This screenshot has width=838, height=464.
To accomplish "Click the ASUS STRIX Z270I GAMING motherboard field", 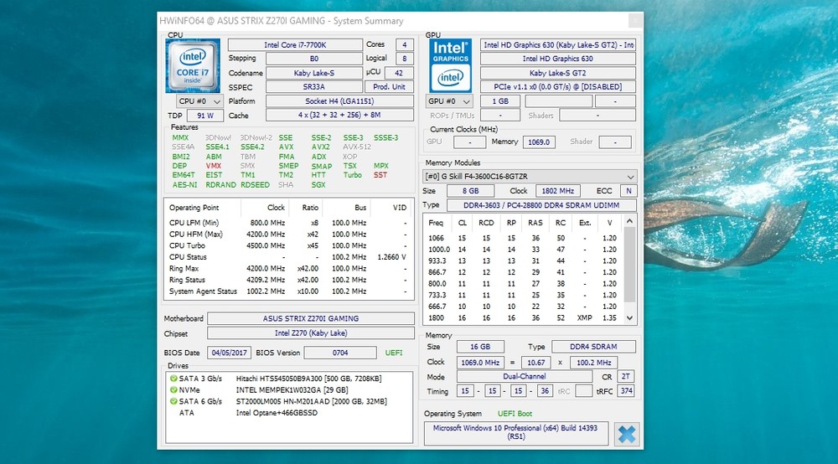I will point(310,319).
